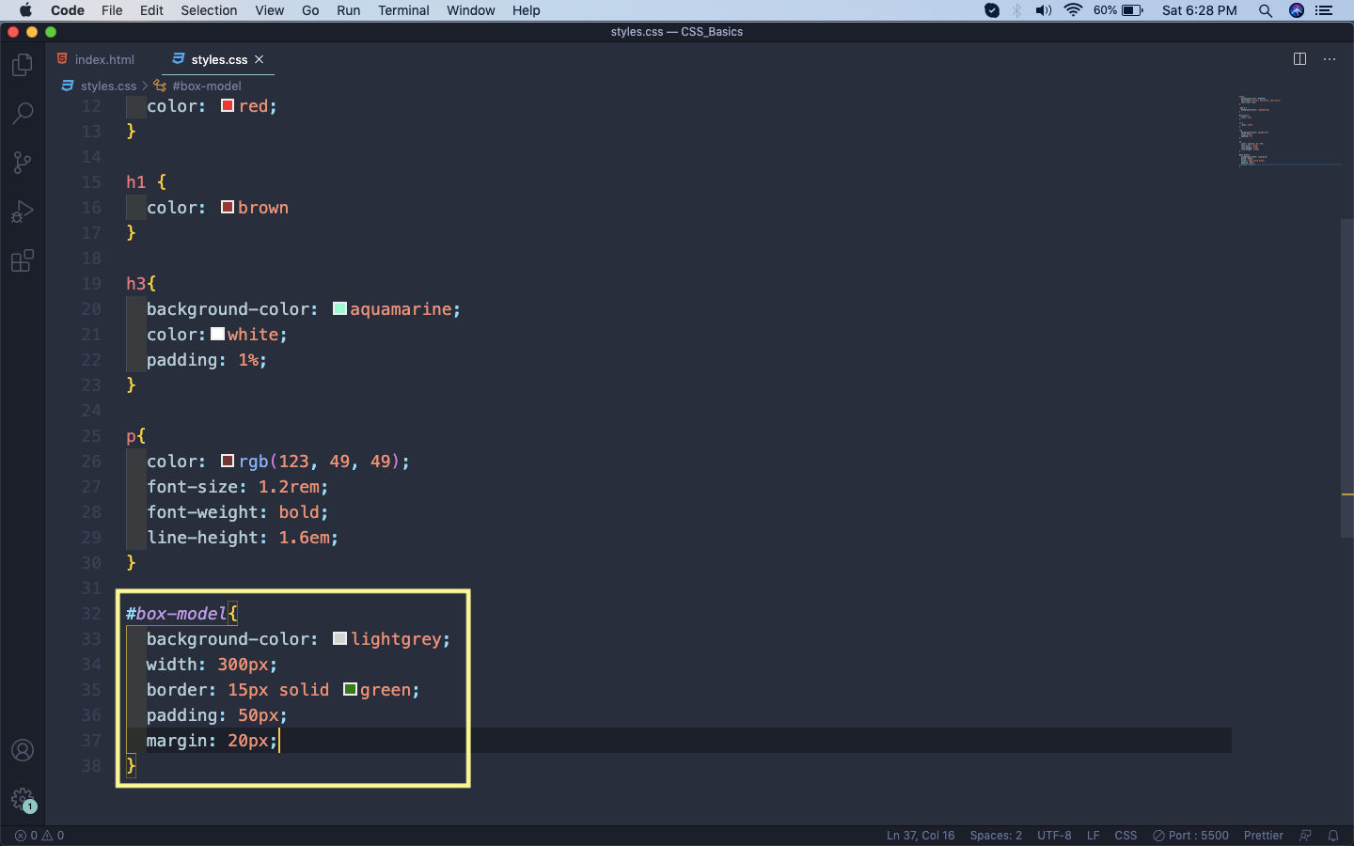Open the Notification Center icon
The image size is (1354, 846).
[x=1325, y=10]
